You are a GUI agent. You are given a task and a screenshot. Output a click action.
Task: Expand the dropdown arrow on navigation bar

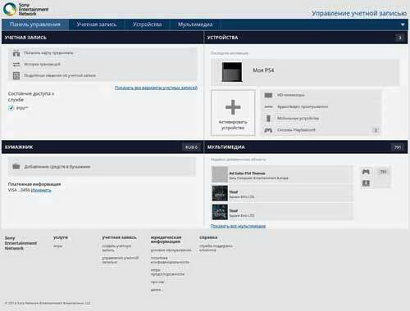[x=403, y=25]
